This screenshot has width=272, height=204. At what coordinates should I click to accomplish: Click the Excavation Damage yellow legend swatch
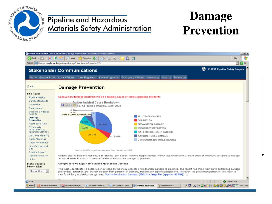click(x=136, y=124)
